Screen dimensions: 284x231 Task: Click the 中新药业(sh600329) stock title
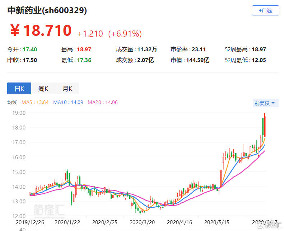click(47, 11)
